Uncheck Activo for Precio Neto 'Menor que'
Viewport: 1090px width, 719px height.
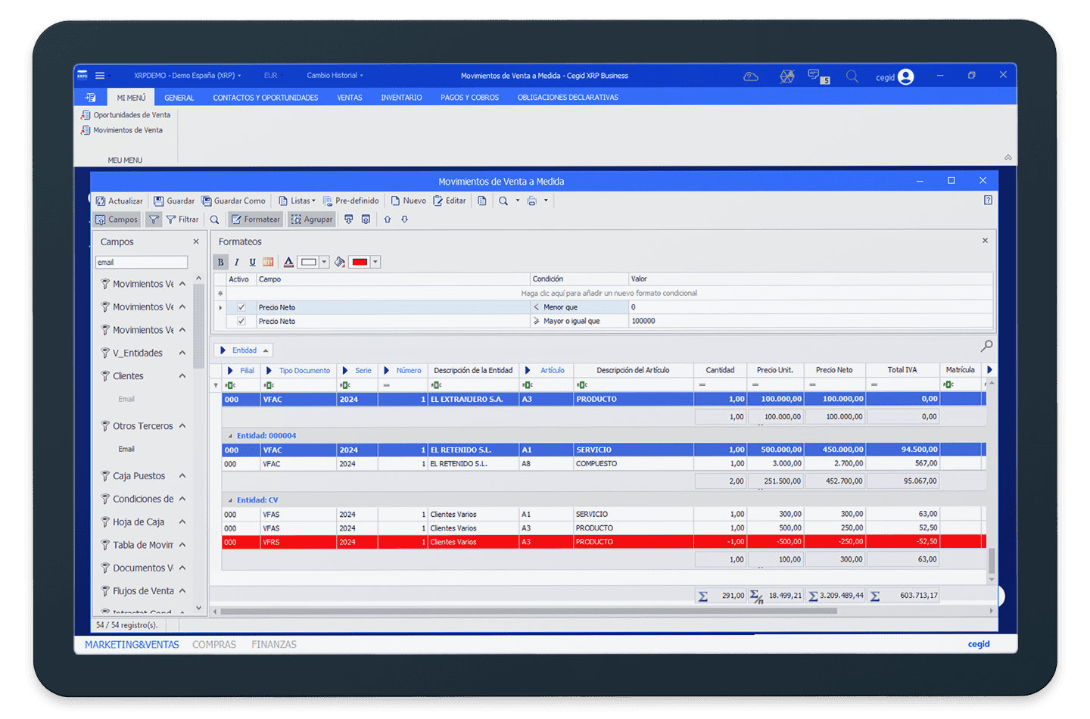pyautogui.click(x=241, y=307)
